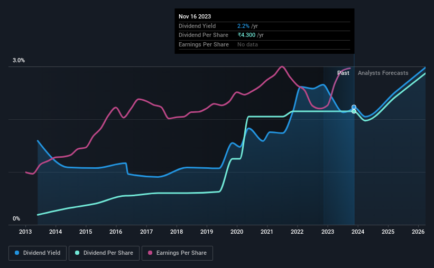Click the 2.2% /yr tooltip value
The height and width of the screenshot is (268, 434).
click(x=247, y=26)
